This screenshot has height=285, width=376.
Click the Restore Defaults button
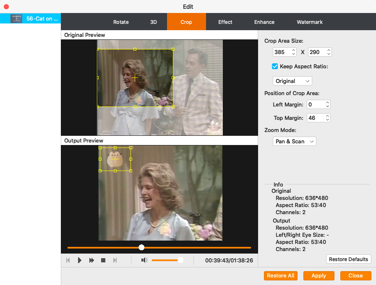click(x=348, y=259)
